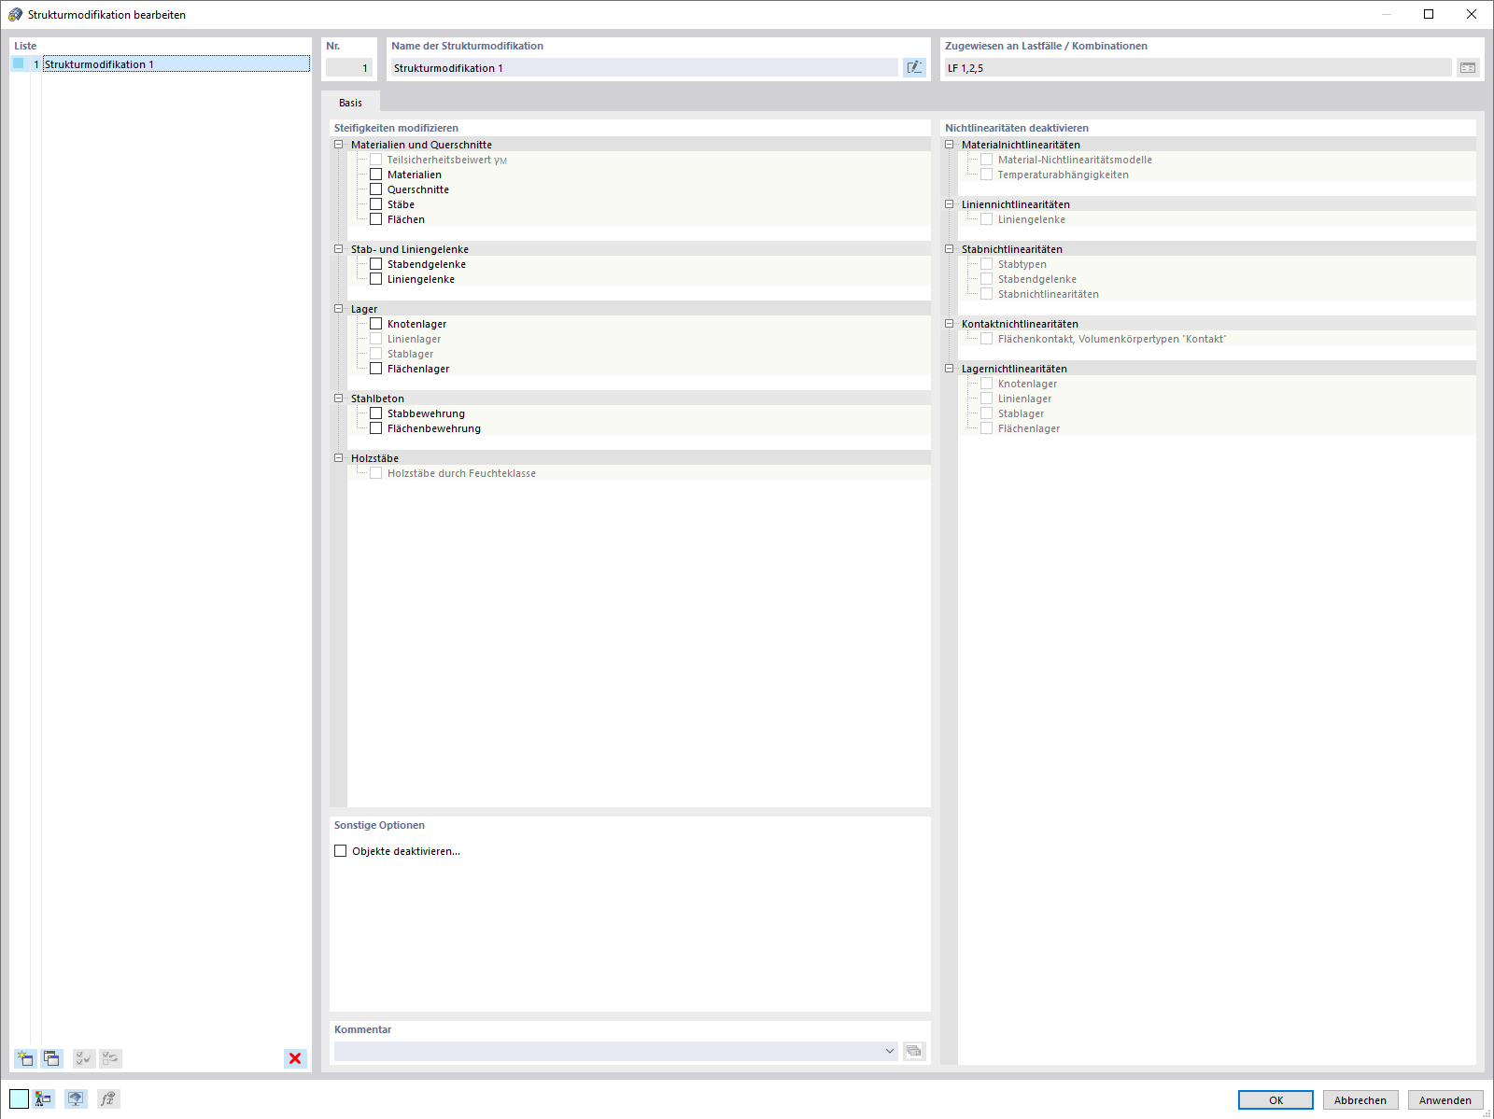
Task: Open the load case assignment selection icon
Action: [1468, 67]
